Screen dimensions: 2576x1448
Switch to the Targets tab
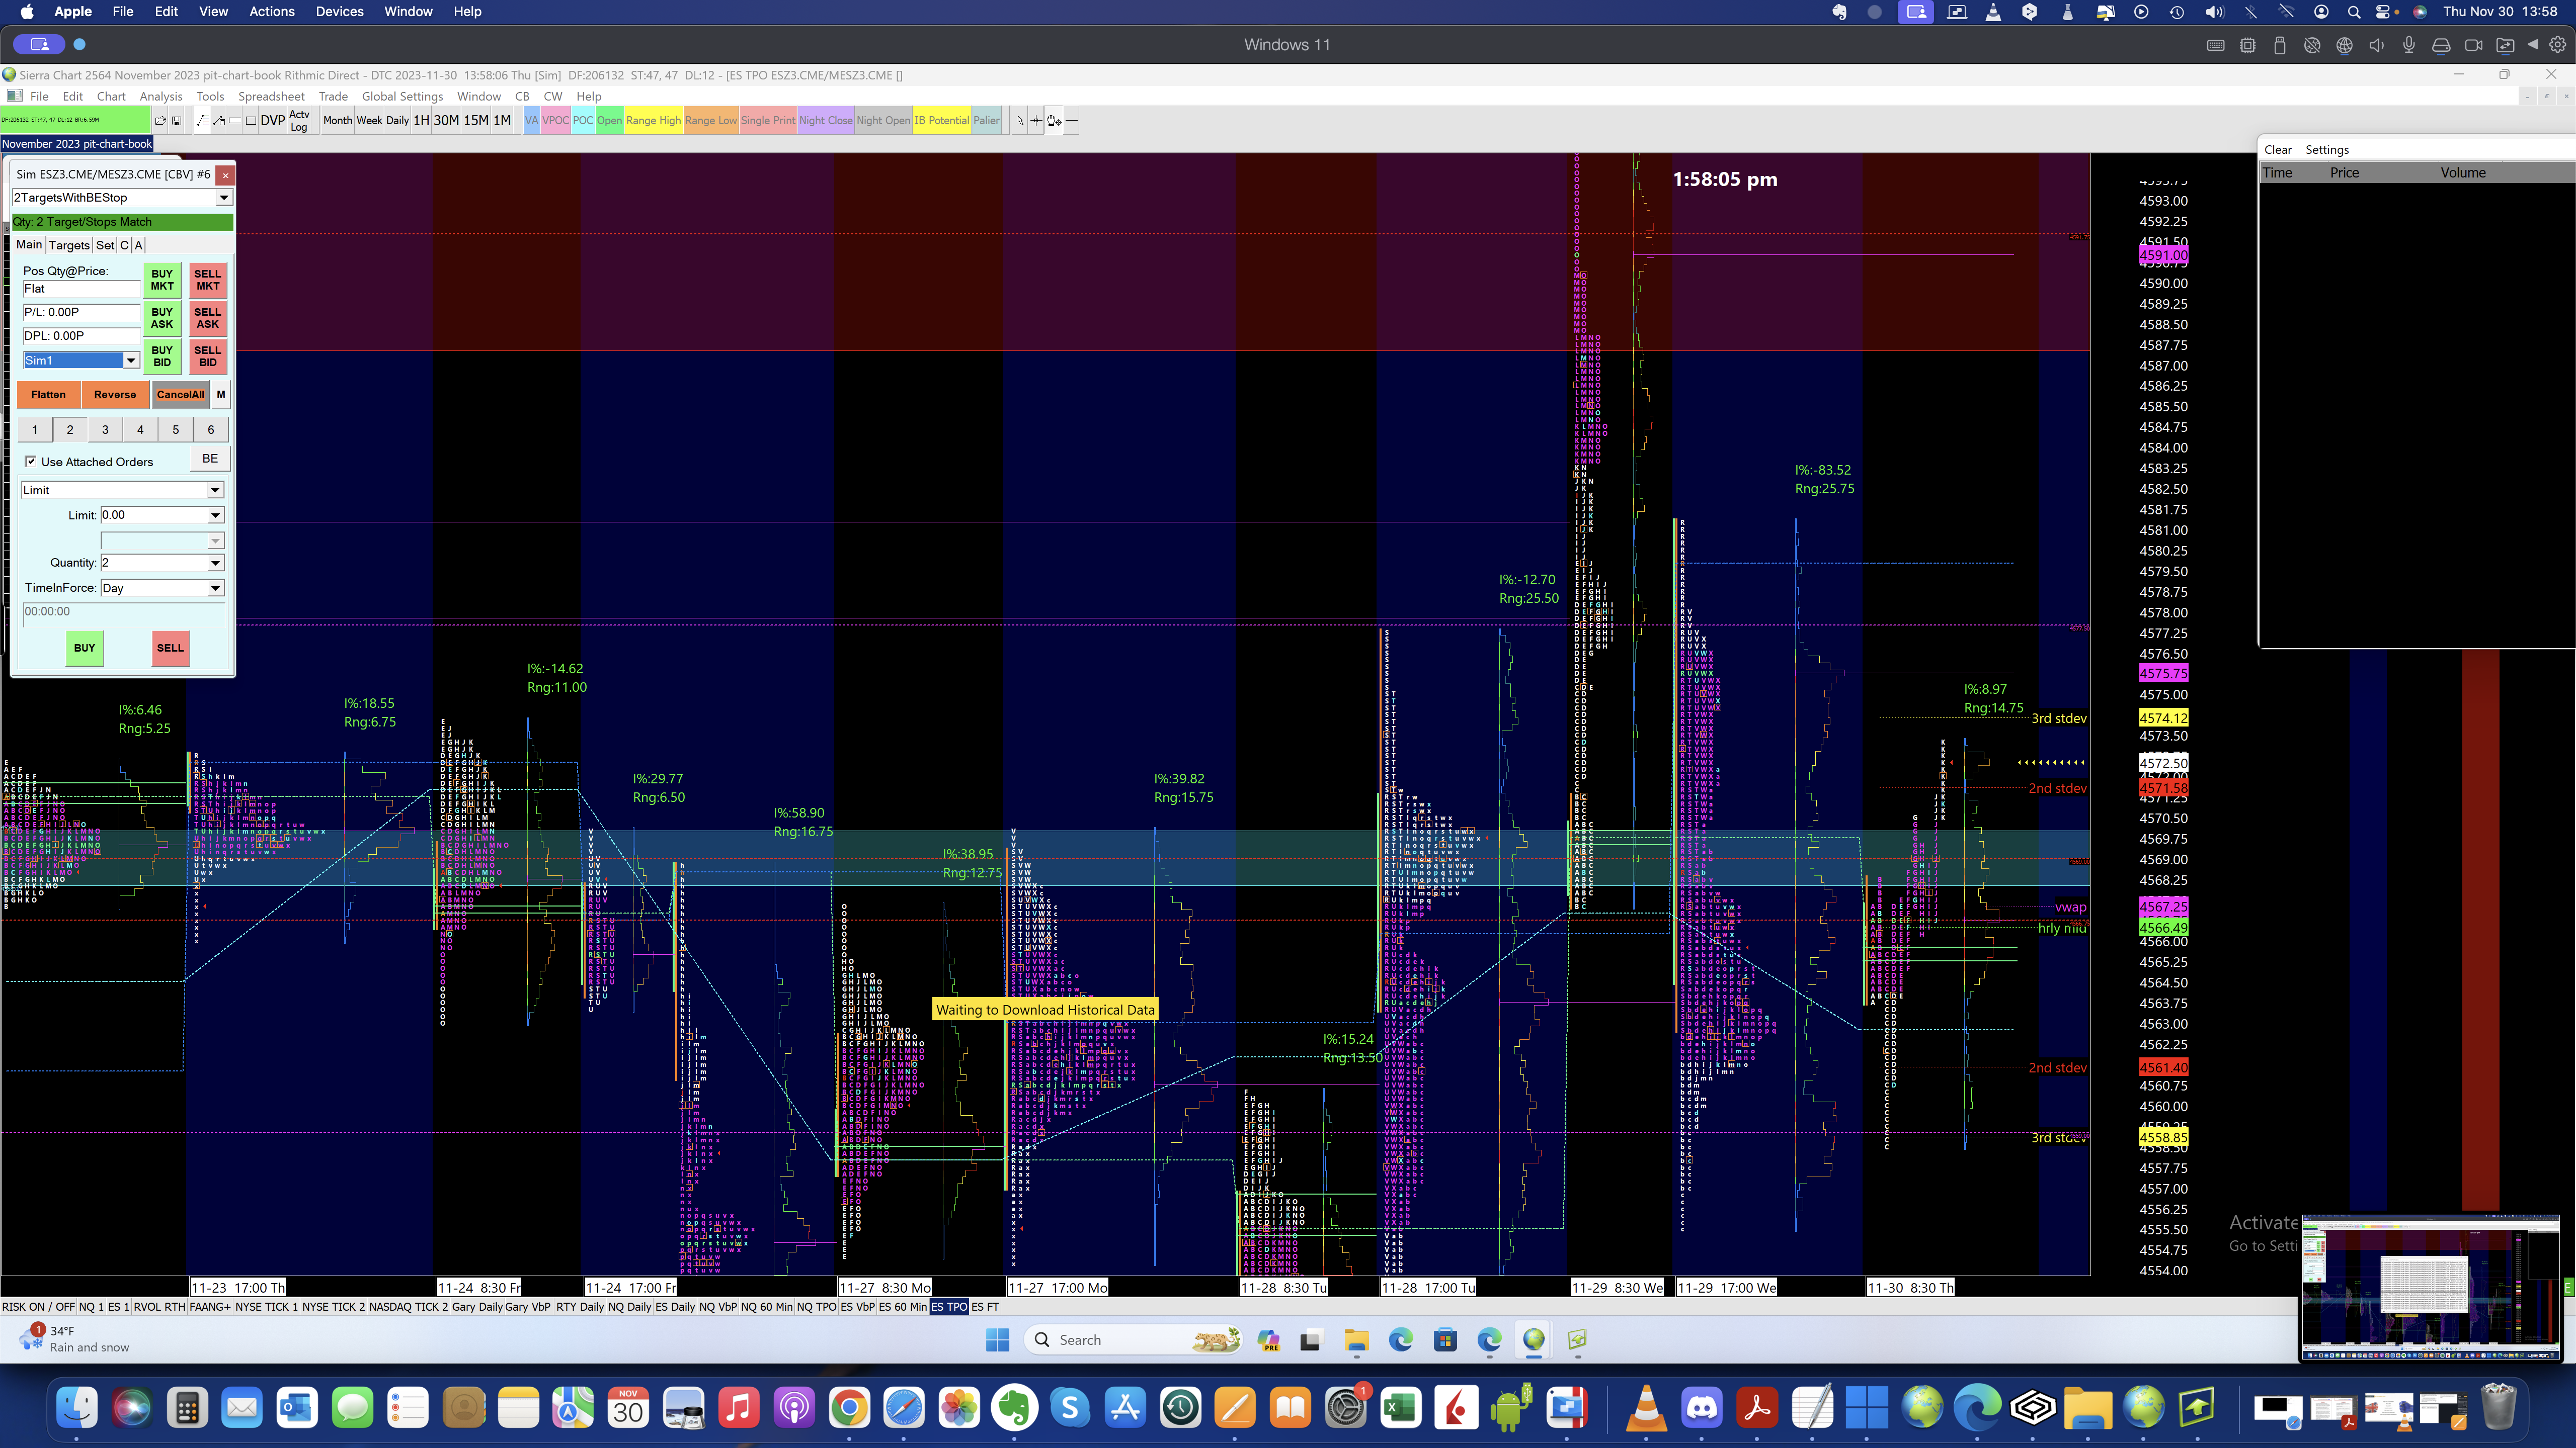point(69,245)
